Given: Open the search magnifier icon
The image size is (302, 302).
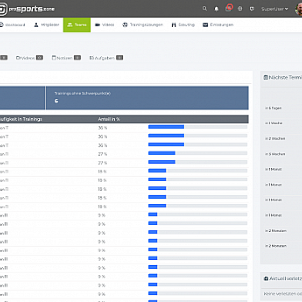Looking at the screenshot, I should coord(204,9).
